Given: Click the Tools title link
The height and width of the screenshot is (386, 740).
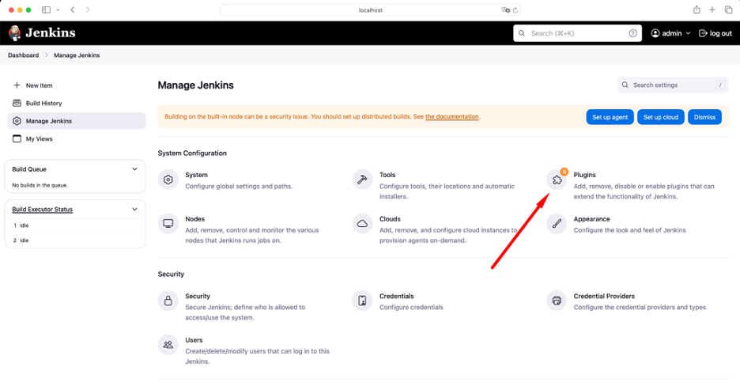Looking at the screenshot, I should (387, 175).
